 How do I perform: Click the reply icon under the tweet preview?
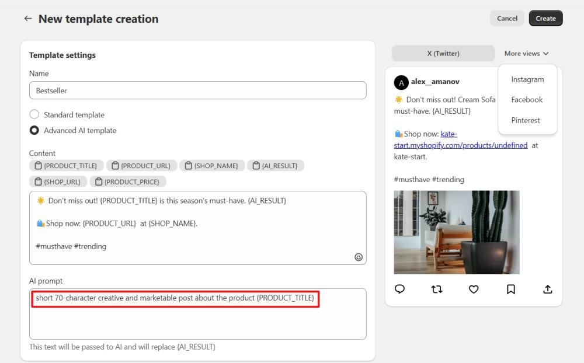(400, 289)
